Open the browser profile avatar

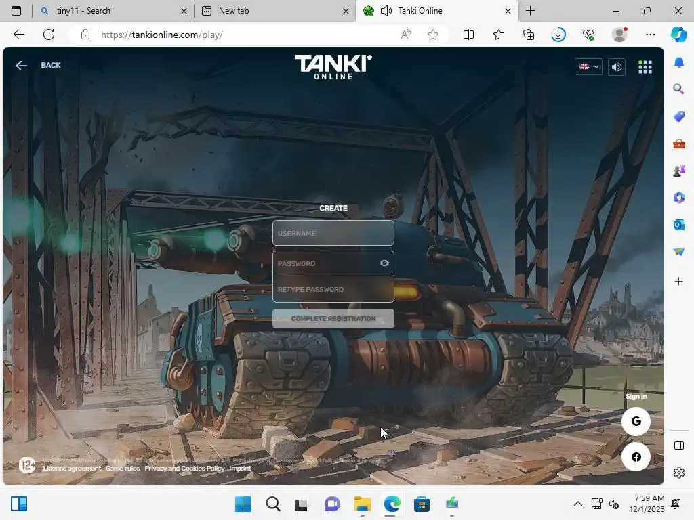[619, 35]
